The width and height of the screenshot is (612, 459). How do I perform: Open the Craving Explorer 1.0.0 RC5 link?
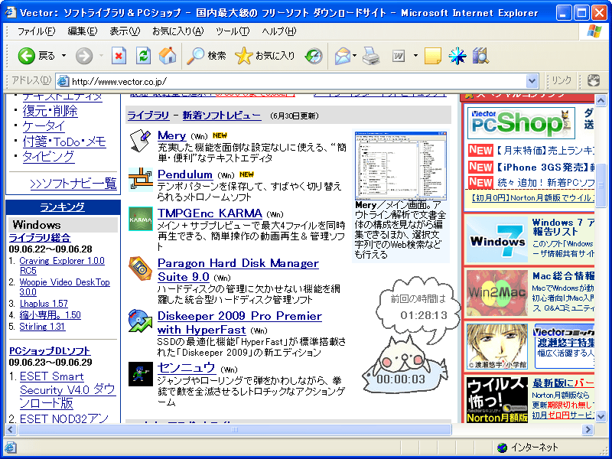tap(62, 265)
